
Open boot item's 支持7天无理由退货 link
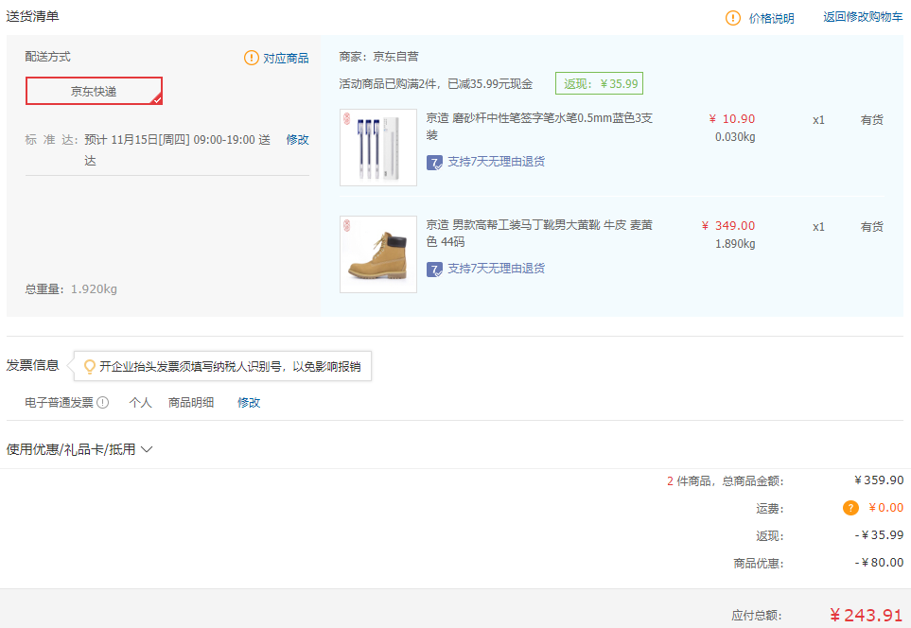click(x=496, y=269)
